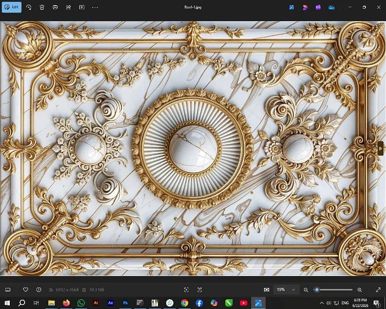Viewport: 386px width, 309px height.
Task: Open YouTube from the taskbar
Action: (243, 303)
